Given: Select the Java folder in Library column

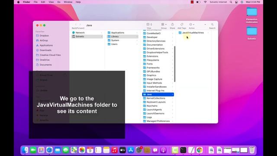Looking at the screenshot, I should click(x=158, y=94).
